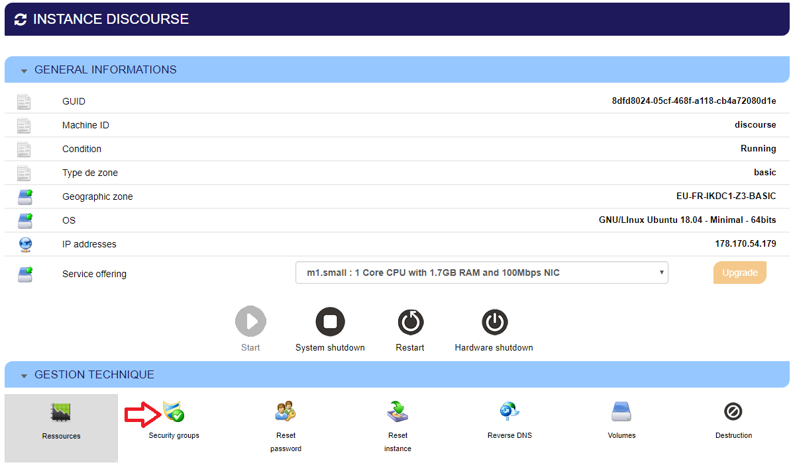Image resolution: width=793 pixels, height=467 pixels.
Task: Click the GUID label
Action: pyautogui.click(x=74, y=101)
